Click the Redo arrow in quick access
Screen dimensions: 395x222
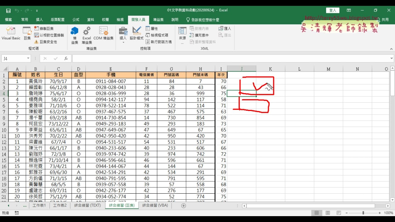[x=27, y=10]
